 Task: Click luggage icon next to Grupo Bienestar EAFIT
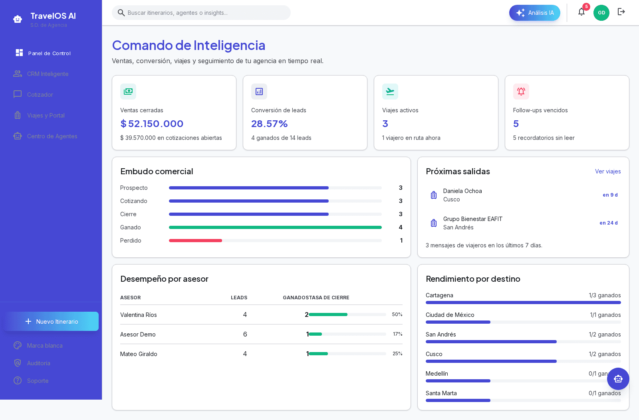434,223
